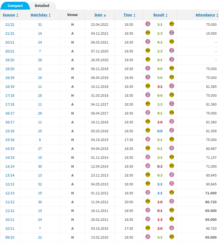The image size is (219, 242).
Task: Click Dortmund crest in 13.02.2010 row
Action: click(172, 237)
